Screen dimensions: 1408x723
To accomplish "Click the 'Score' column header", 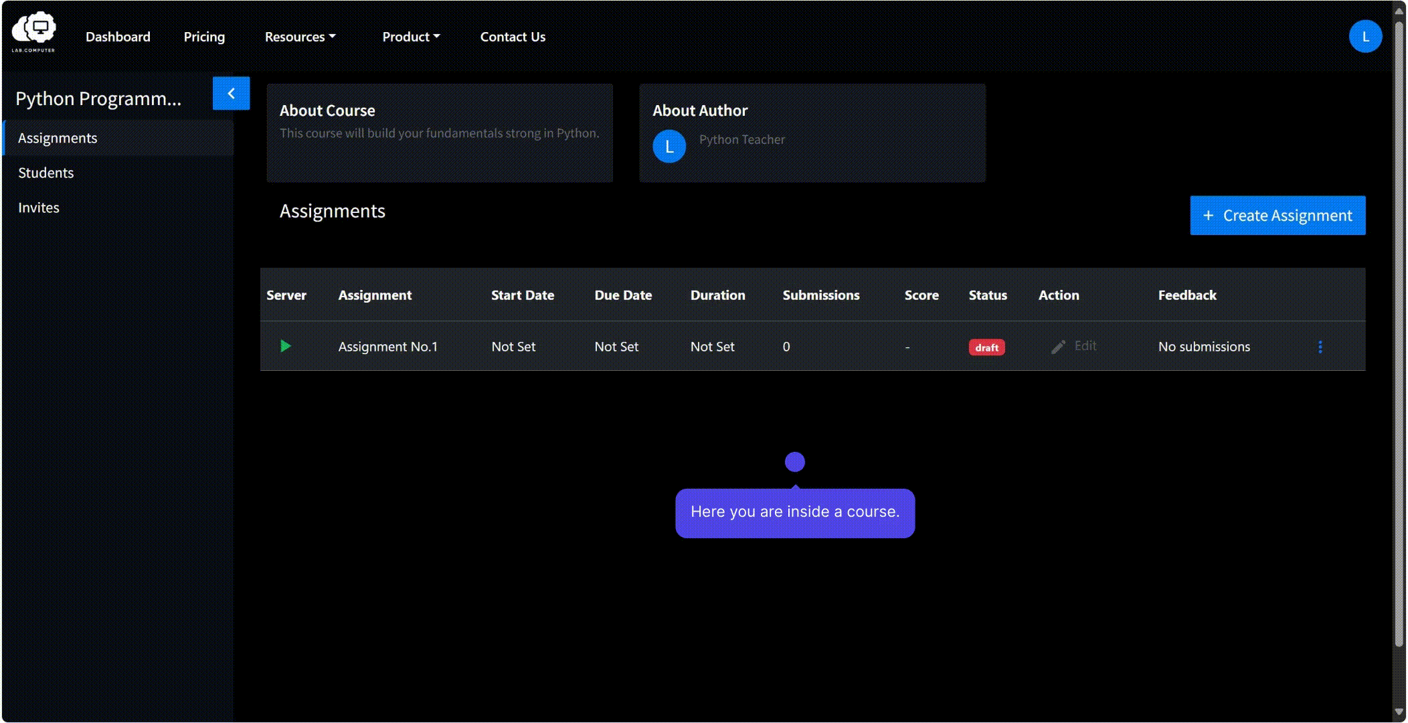I will (x=921, y=295).
